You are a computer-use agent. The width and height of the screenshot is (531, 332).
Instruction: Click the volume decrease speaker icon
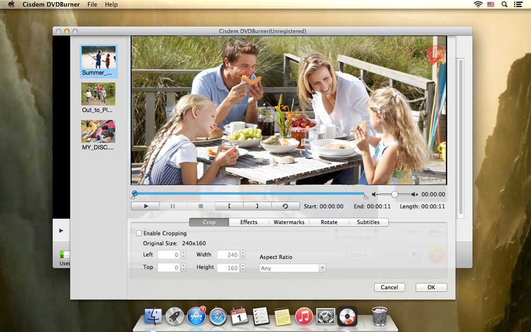(375, 194)
